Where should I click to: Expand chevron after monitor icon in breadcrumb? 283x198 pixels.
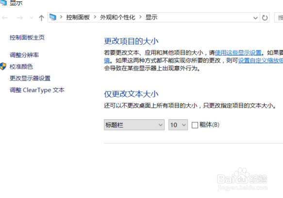61,17
